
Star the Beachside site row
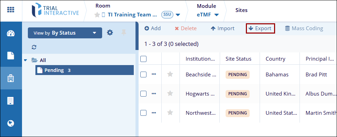click(170, 74)
